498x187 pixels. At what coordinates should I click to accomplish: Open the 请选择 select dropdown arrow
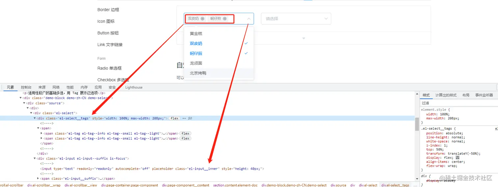click(x=326, y=19)
